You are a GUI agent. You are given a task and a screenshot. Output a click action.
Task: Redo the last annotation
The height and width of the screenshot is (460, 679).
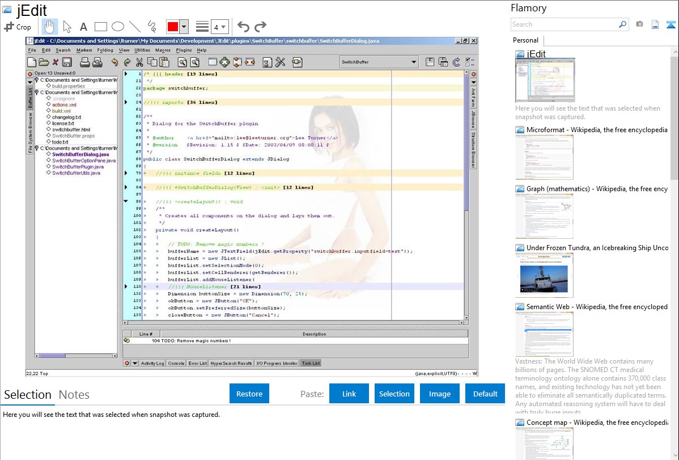(x=260, y=27)
